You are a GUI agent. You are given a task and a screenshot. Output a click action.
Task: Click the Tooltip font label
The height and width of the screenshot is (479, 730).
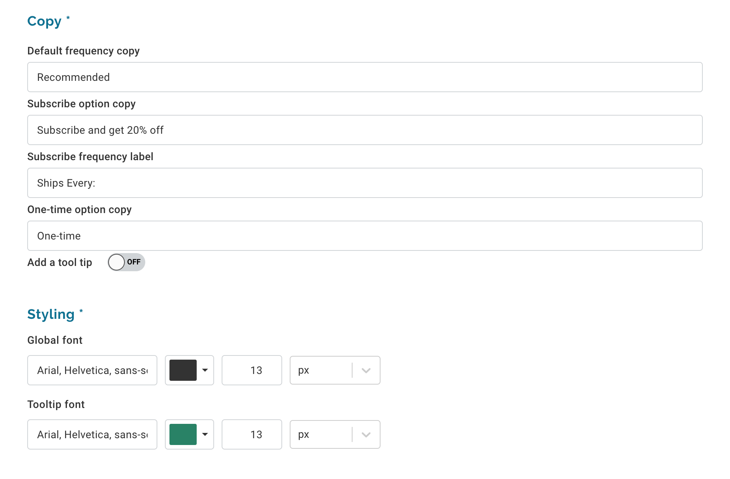[x=56, y=404]
